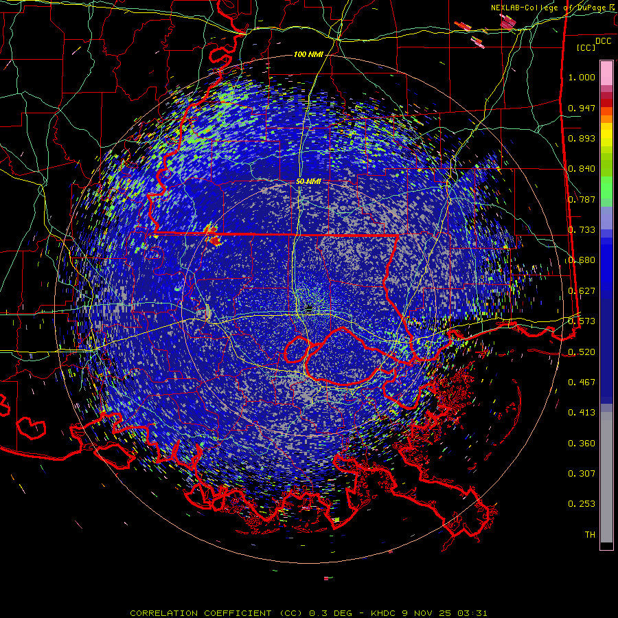The image size is (618, 618).
Task: Pick the gray segment of the color bar
Action: coord(606,477)
